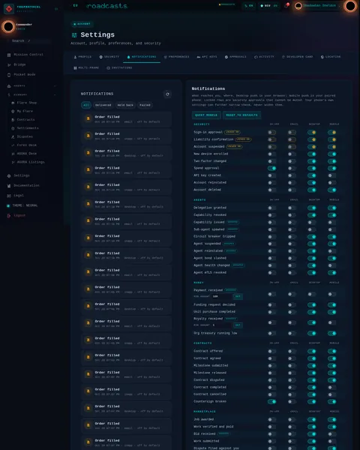This screenshot has height=450, width=360.
Task: Click the sidebar Search field
Action: click(x=28, y=41)
